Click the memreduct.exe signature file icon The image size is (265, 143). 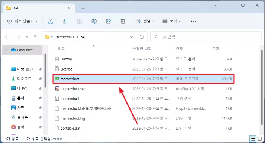pyautogui.click(x=57, y=88)
